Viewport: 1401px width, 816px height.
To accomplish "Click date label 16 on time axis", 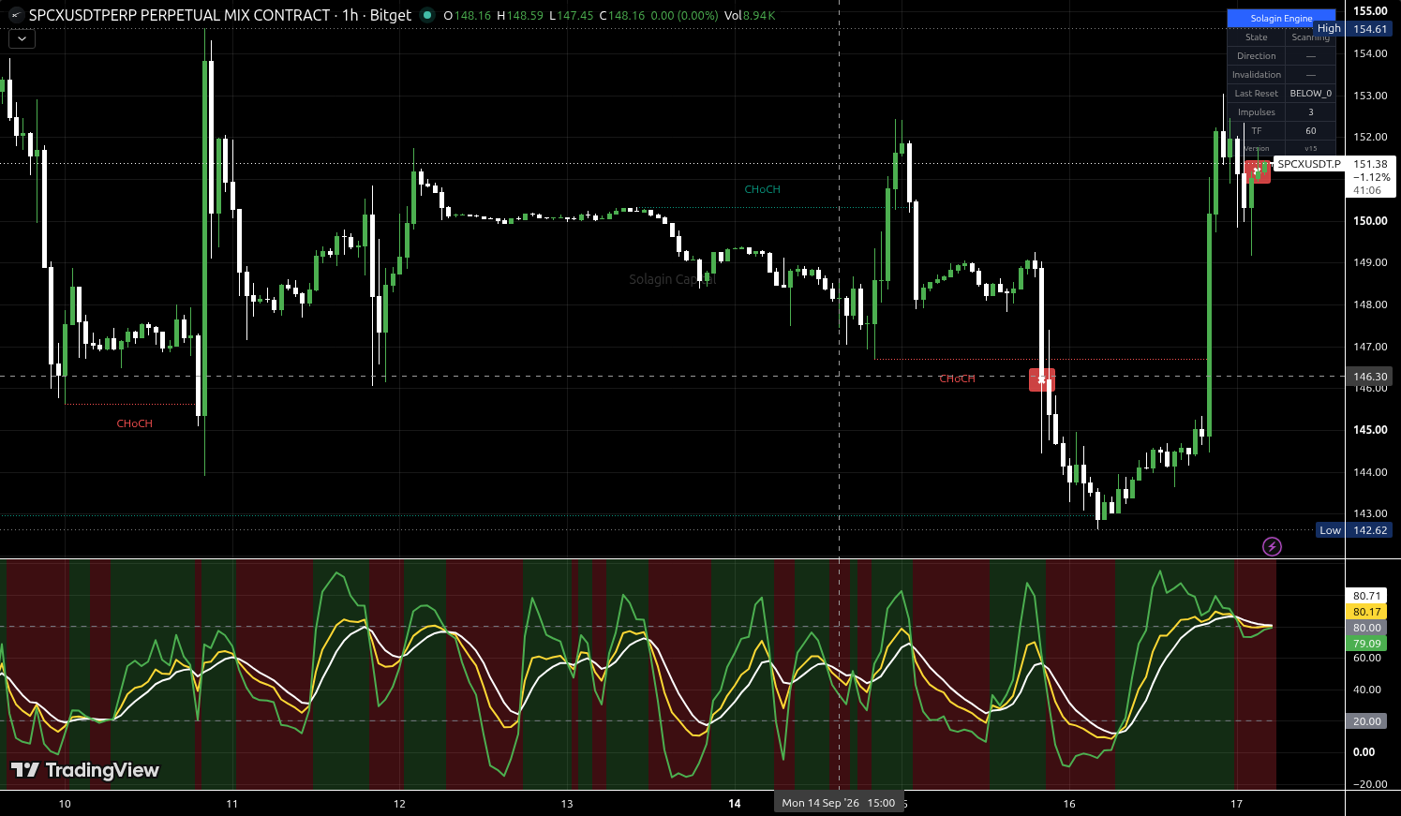I will coord(1069,804).
